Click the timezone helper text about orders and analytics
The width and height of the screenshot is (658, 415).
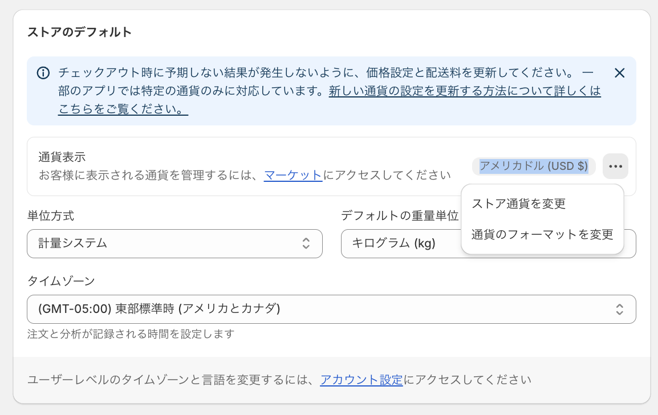click(131, 334)
